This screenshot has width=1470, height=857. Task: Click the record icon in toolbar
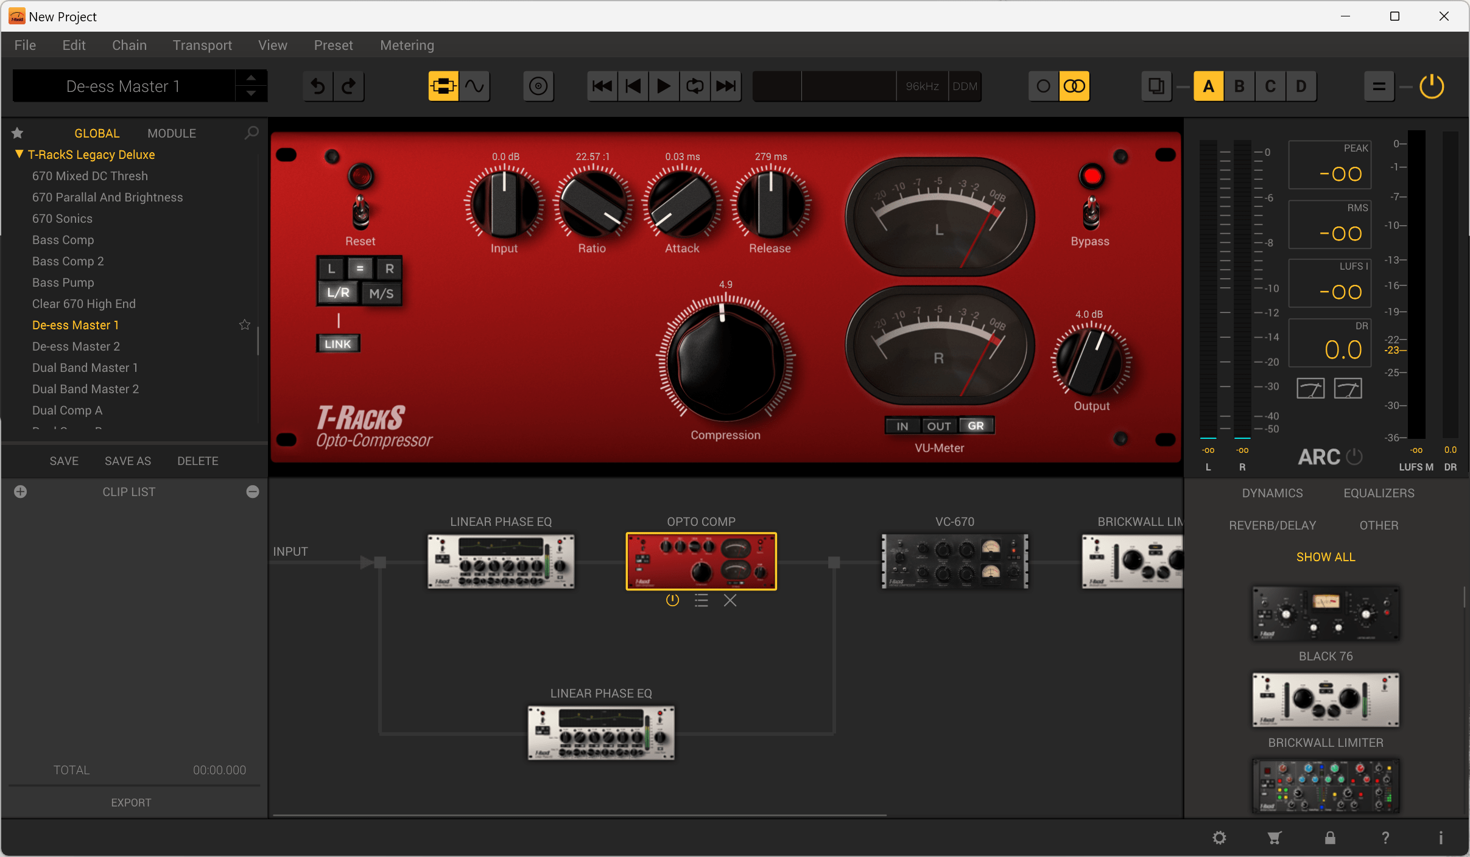click(x=538, y=86)
